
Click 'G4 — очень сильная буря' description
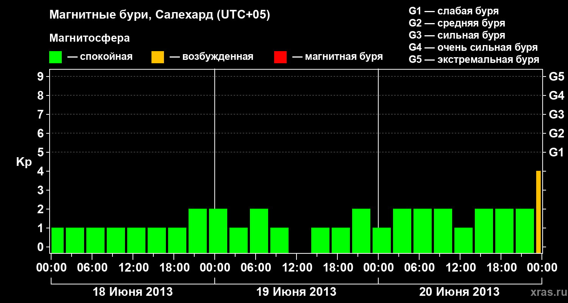473,47
